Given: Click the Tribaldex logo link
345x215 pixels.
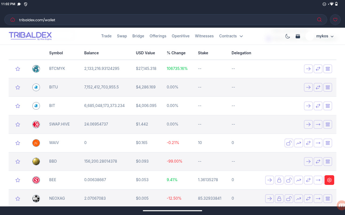Looking at the screenshot, I should tap(30, 36).
